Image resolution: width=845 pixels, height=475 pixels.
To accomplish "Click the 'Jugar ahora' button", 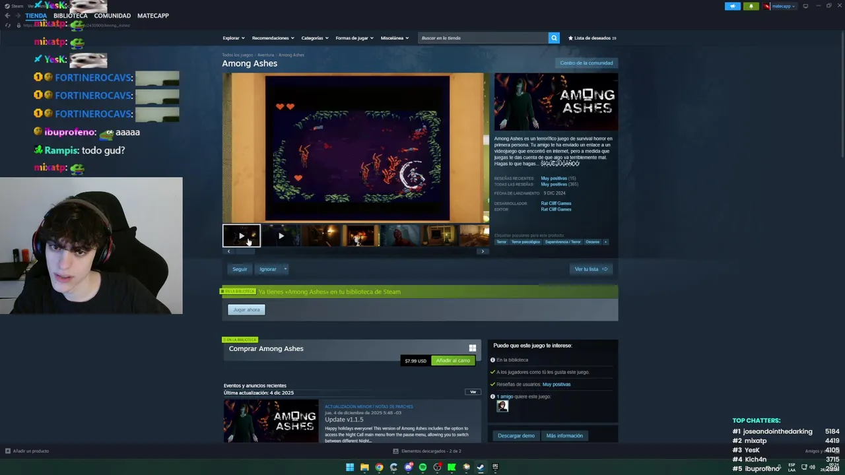I will (x=246, y=309).
